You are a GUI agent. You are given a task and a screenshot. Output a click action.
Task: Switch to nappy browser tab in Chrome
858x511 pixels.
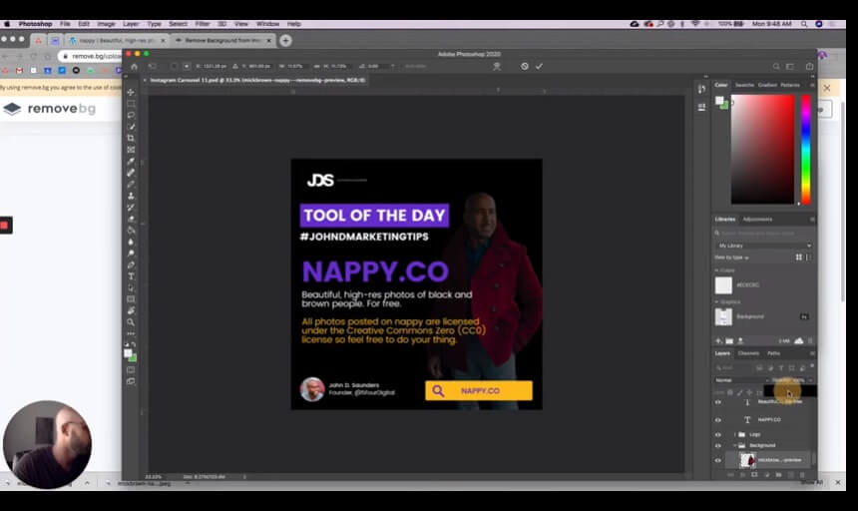(x=117, y=41)
